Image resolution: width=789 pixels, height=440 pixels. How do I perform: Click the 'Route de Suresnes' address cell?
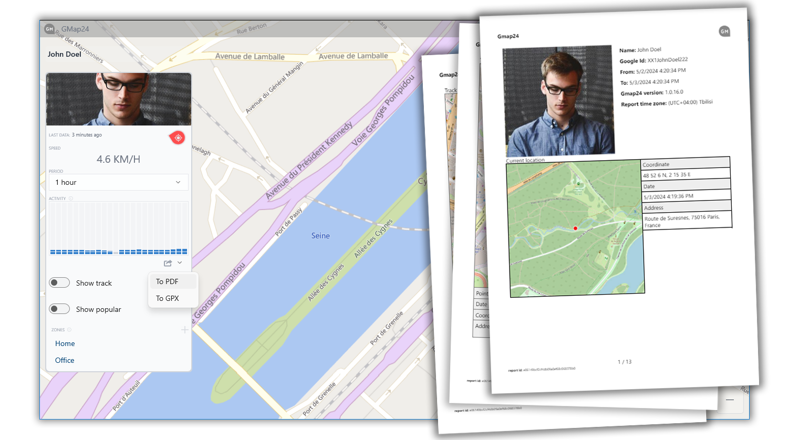click(687, 221)
